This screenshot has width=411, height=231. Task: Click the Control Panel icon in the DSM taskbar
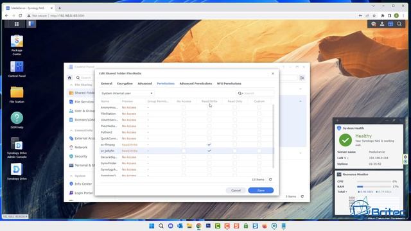coord(31,24)
